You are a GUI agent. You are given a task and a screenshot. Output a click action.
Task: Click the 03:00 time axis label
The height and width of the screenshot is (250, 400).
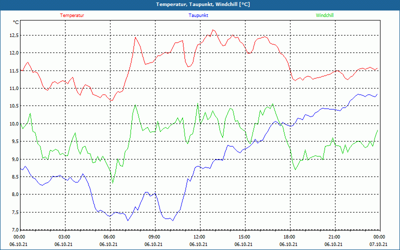[63, 237]
